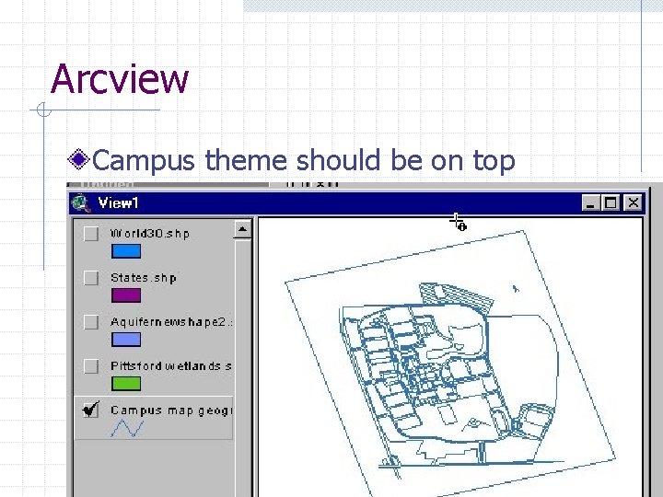Select the States.shp theme name
This screenshot has height=497, width=663.
pos(144,278)
